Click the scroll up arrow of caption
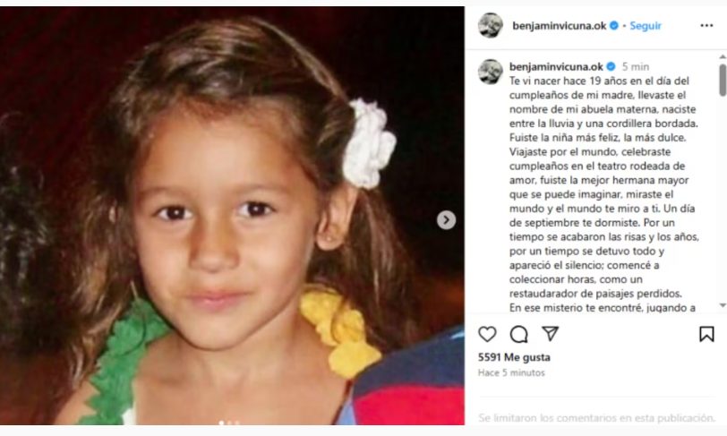The width and height of the screenshot is (727, 436). 723,56
